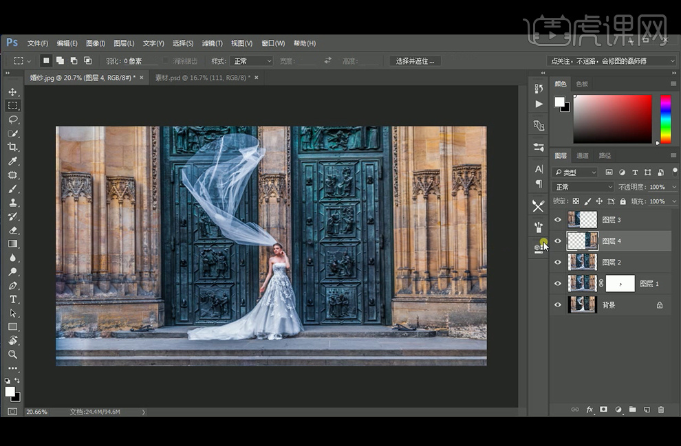This screenshot has width=681, height=446.
Task: Choose the Horizontal Type tool
Action: (12, 300)
